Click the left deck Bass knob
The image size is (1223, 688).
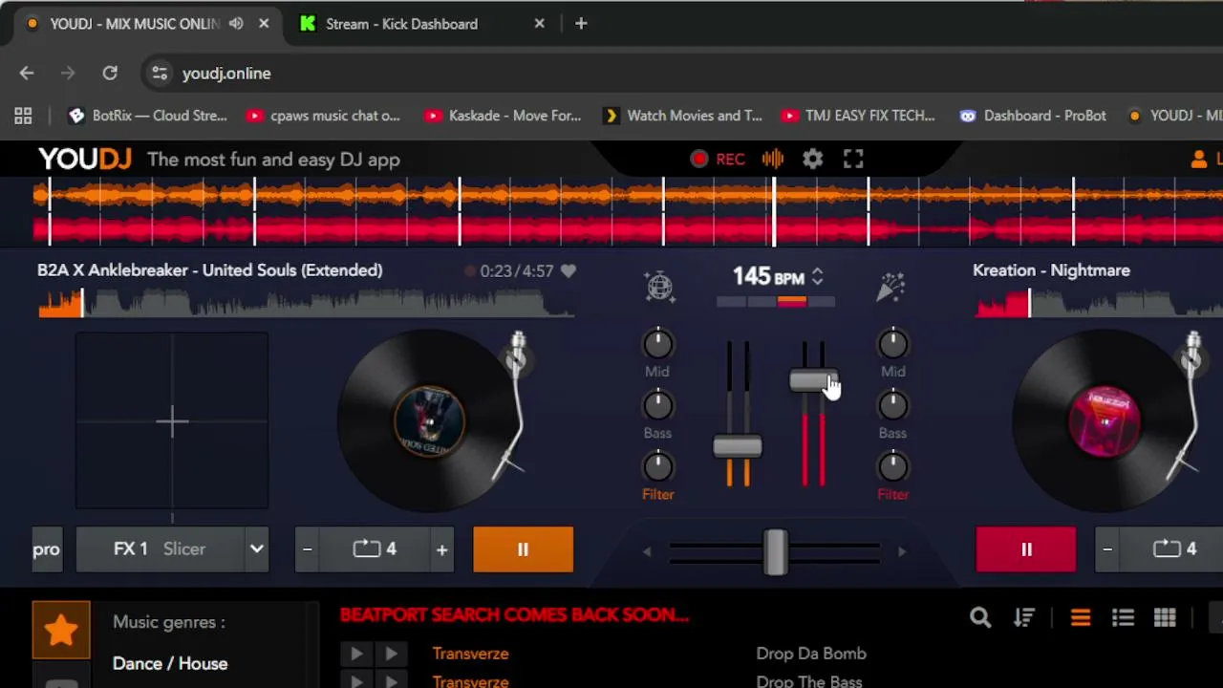click(657, 406)
